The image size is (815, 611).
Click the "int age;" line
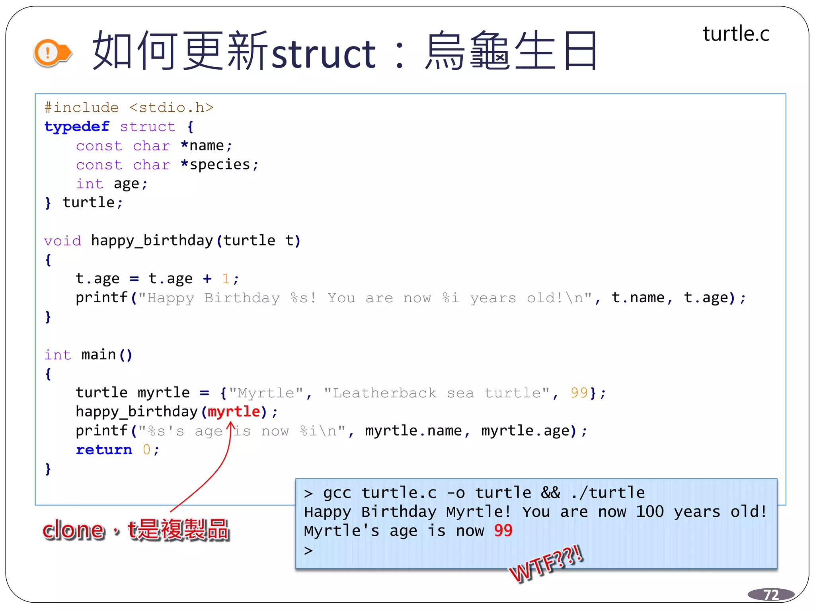pos(111,184)
